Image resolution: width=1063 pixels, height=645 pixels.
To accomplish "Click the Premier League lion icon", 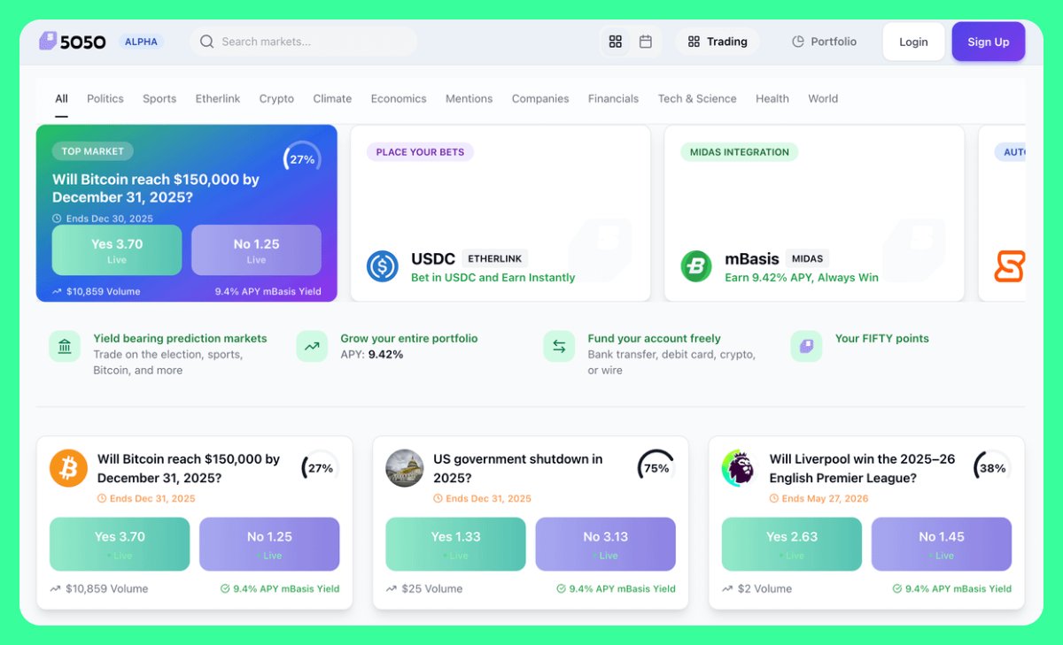I will [x=741, y=468].
